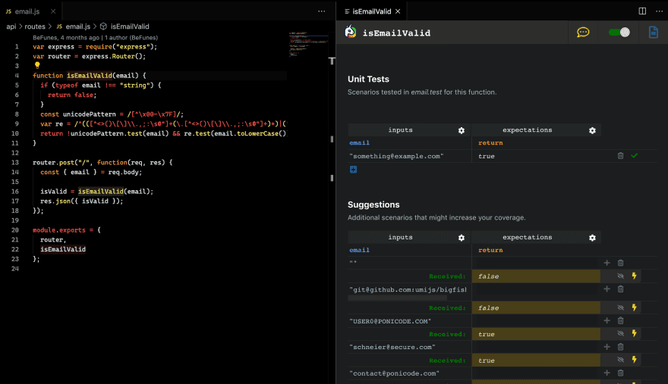Click the split editor layout icon
Viewport: 668px width, 384px height.
642,11
